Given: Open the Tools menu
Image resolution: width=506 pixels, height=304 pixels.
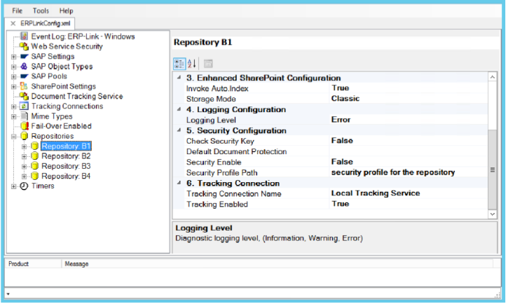Looking at the screenshot, I should (41, 11).
